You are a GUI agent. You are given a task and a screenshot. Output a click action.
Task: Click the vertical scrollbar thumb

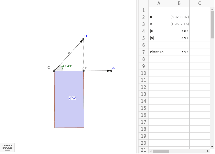pyautogui.click(x=212, y=25)
